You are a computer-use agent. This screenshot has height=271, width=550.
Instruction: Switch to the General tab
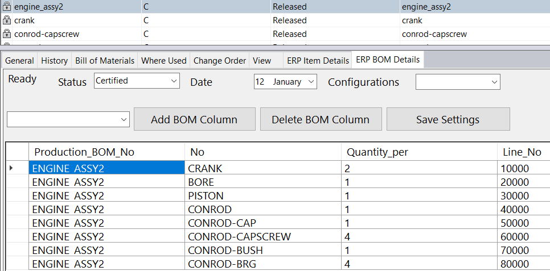[x=20, y=61]
